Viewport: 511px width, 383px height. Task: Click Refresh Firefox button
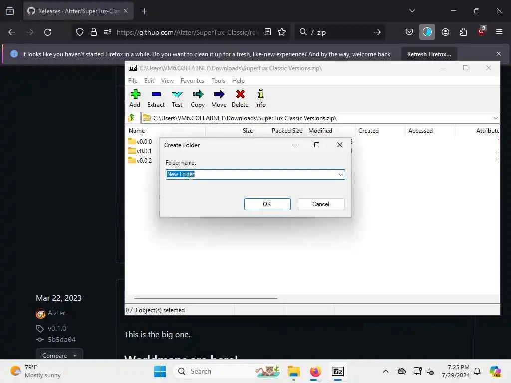(429, 54)
